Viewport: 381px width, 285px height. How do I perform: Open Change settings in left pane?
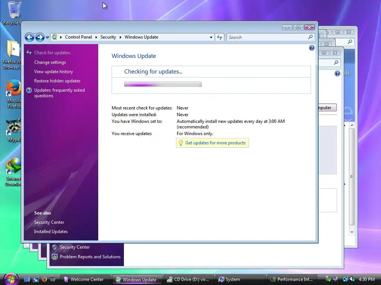pyautogui.click(x=50, y=62)
